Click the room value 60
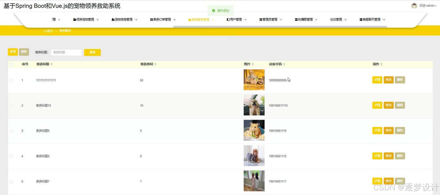This screenshot has width=440, height=195. [142, 80]
